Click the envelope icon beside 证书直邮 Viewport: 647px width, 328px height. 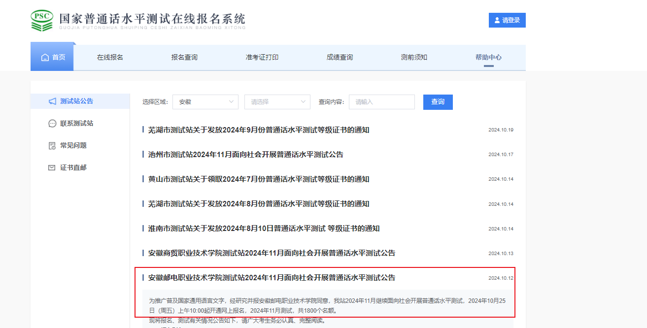[52, 168]
